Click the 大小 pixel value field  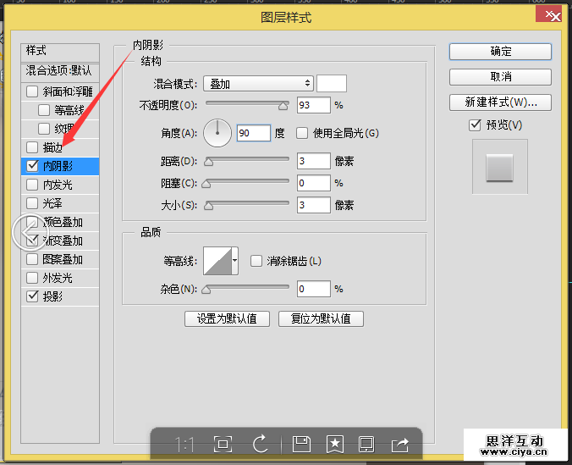click(314, 205)
